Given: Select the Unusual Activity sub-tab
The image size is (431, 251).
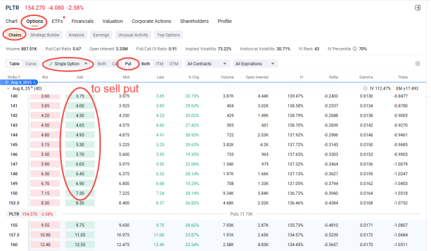Looking at the screenshot, I should [133, 35].
